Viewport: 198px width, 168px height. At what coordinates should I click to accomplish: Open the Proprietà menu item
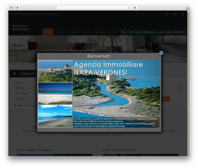click(61, 32)
